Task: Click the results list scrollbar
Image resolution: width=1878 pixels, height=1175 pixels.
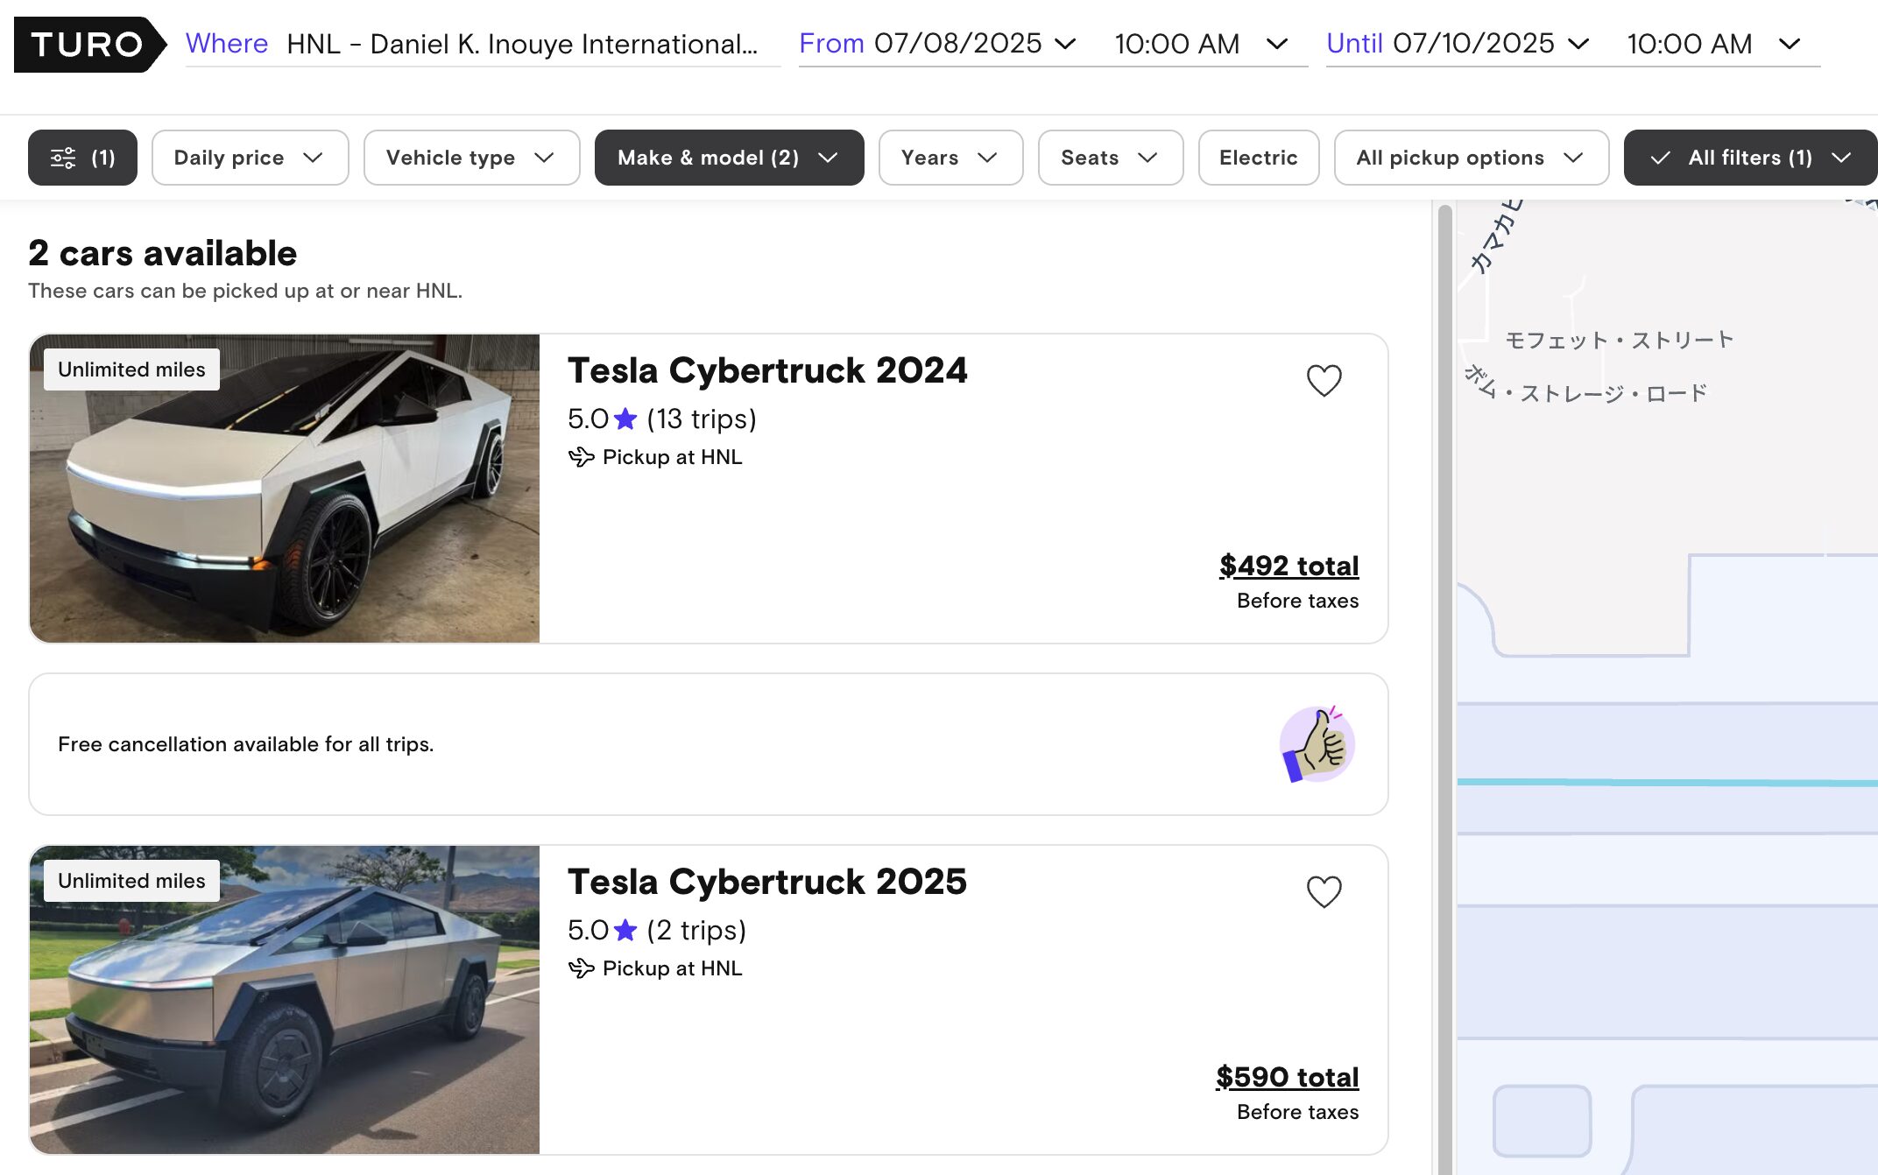Action: coord(1444,683)
